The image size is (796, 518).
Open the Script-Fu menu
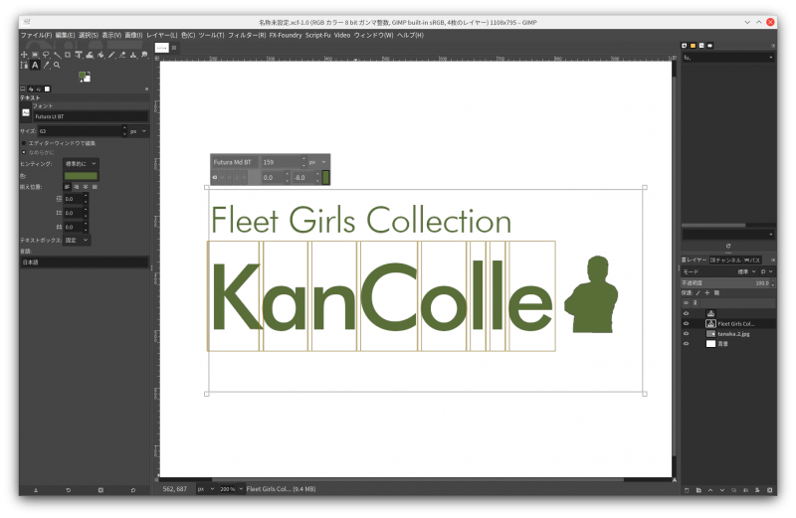(x=317, y=35)
